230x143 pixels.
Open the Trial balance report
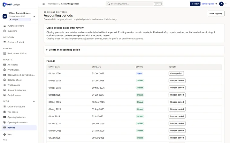click(x=19, y=85)
